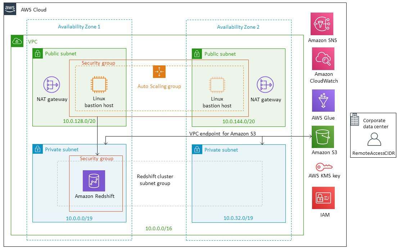This screenshot has width=397, height=250.
Task: Select the Auto Scaling group icon
Action: pyautogui.click(x=159, y=71)
